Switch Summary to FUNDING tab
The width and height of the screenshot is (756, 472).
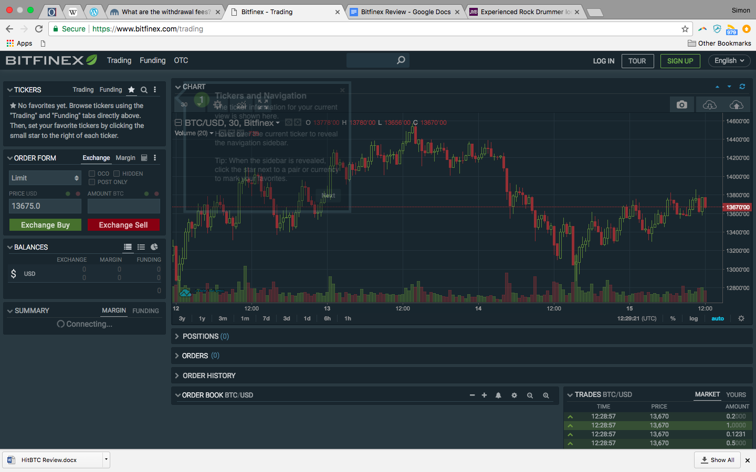point(145,311)
